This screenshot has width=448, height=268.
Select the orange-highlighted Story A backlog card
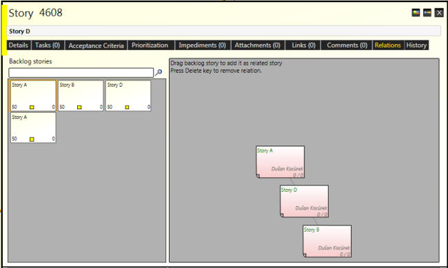(x=33, y=96)
